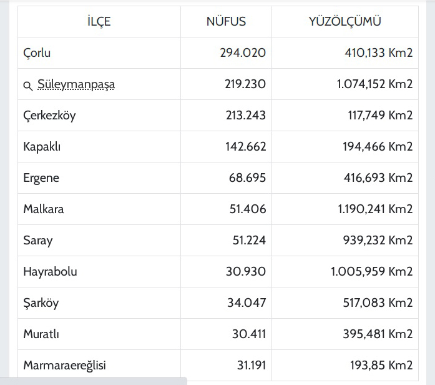Select the Ergene row name

pos(41,178)
